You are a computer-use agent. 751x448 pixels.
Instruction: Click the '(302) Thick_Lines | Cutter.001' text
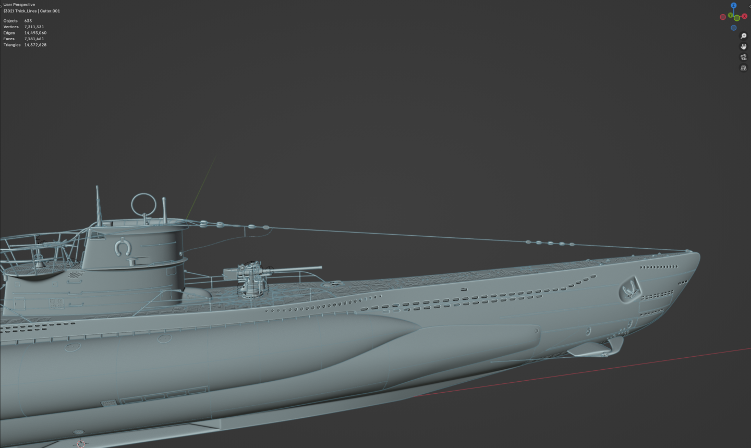pyautogui.click(x=32, y=11)
